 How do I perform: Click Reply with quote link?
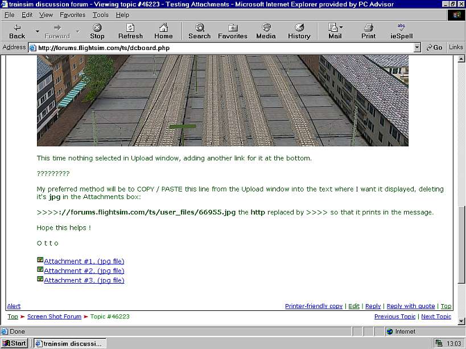pos(411,306)
